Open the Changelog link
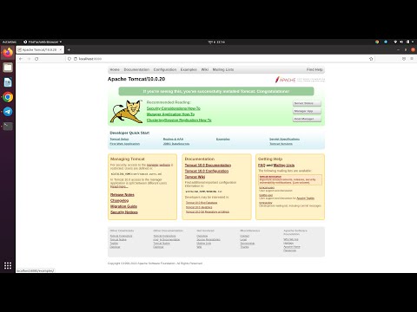 [119, 200]
